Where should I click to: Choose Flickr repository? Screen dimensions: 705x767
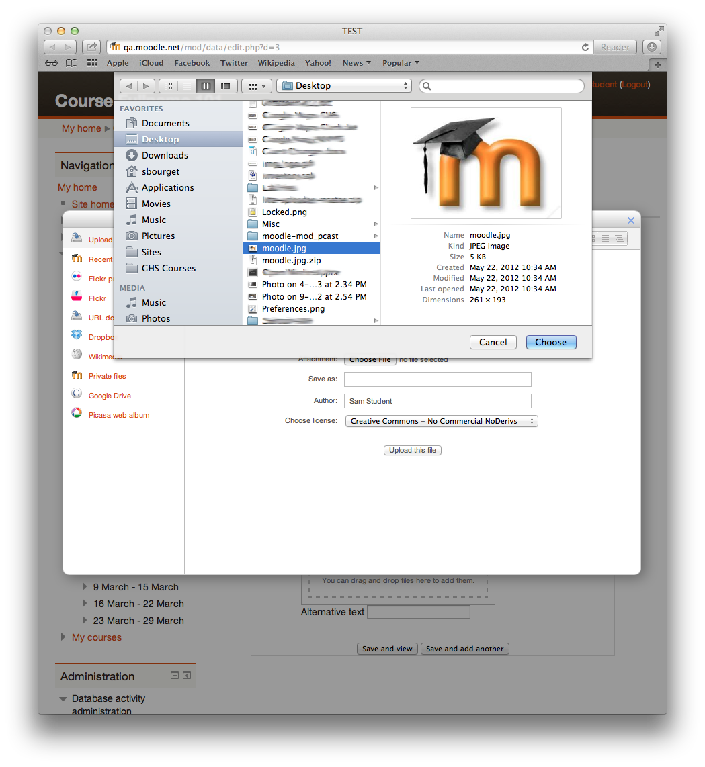click(x=97, y=298)
